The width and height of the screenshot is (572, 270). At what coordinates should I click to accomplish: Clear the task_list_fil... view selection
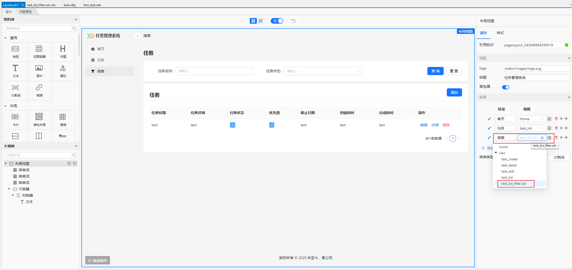point(542,138)
